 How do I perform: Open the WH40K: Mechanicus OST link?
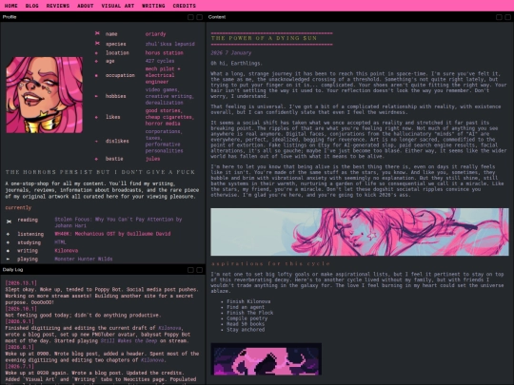(112, 234)
